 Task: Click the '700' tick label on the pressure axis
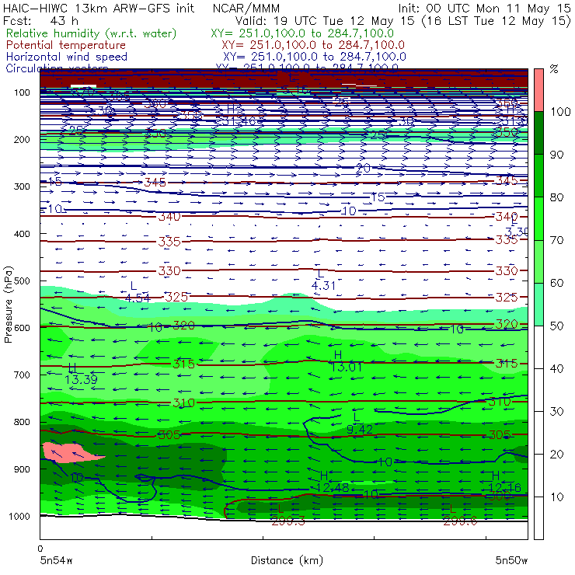22,375
